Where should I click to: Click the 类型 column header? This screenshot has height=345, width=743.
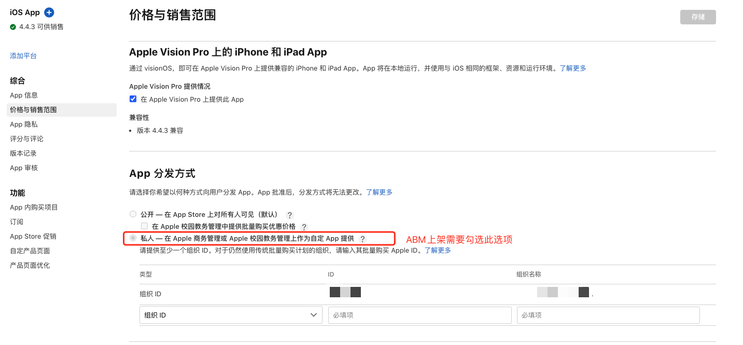click(146, 274)
